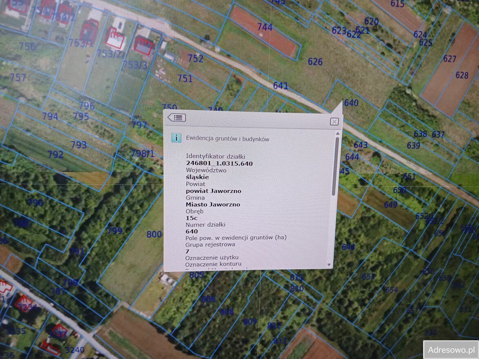The image size is (479, 359).
Task: Click the popup scrollbar down arrow
Action: coord(329,265)
